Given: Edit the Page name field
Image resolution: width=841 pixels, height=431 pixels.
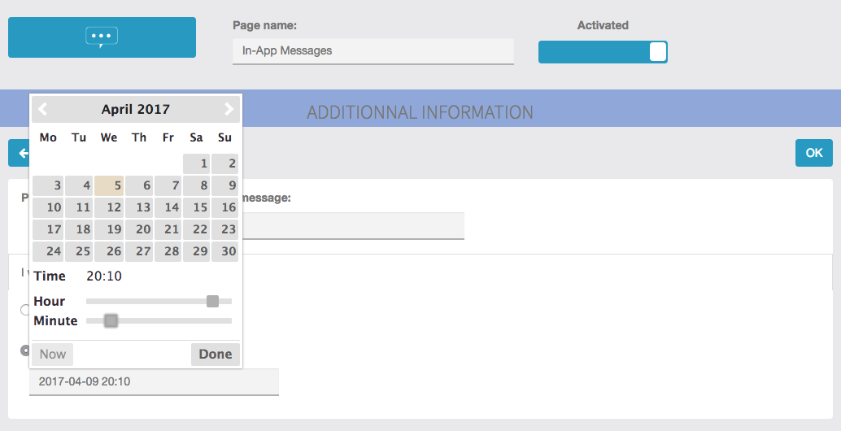Looking at the screenshot, I should [373, 50].
